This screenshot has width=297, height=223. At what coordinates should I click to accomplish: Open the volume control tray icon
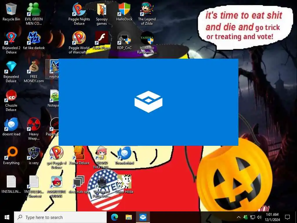[x=259, y=217]
